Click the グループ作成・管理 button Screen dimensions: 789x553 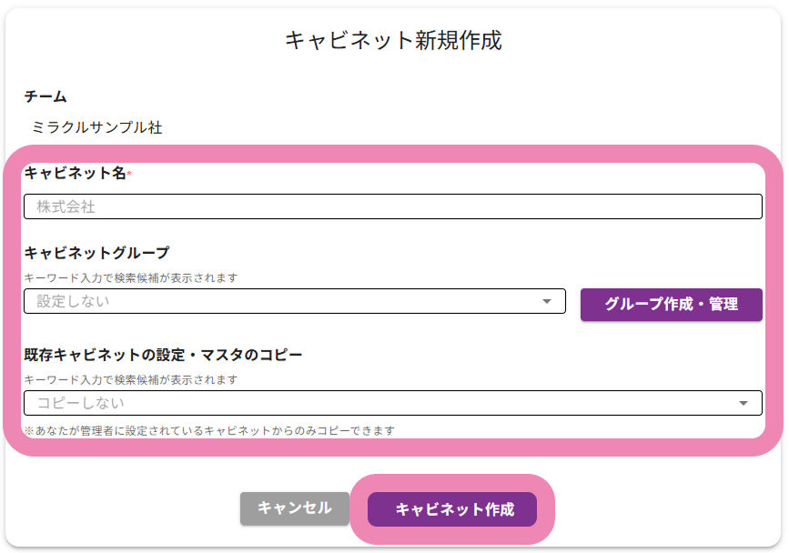[671, 305]
